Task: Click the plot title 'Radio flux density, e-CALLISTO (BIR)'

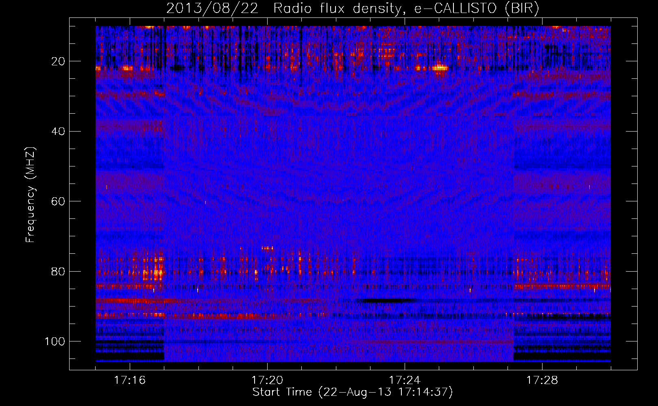Action: point(406,9)
